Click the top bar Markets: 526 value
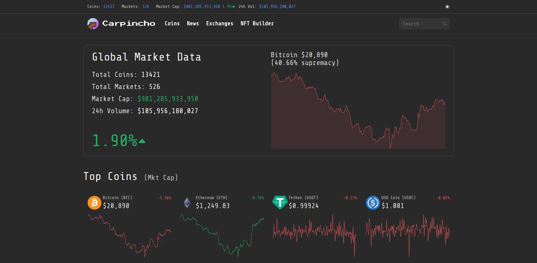The width and height of the screenshot is (537, 263). pyautogui.click(x=145, y=6)
